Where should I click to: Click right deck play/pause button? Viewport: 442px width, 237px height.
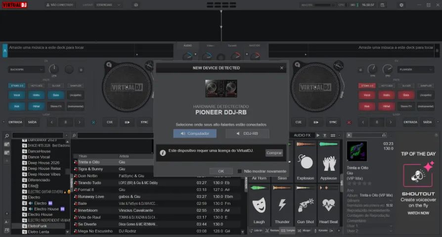point(316,122)
